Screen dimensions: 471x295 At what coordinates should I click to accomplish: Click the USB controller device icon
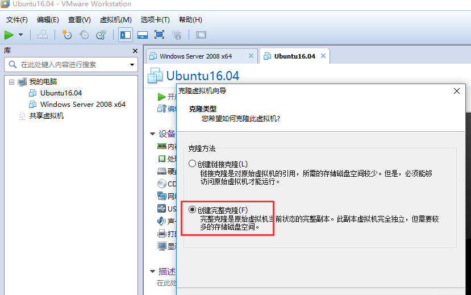[x=162, y=209]
